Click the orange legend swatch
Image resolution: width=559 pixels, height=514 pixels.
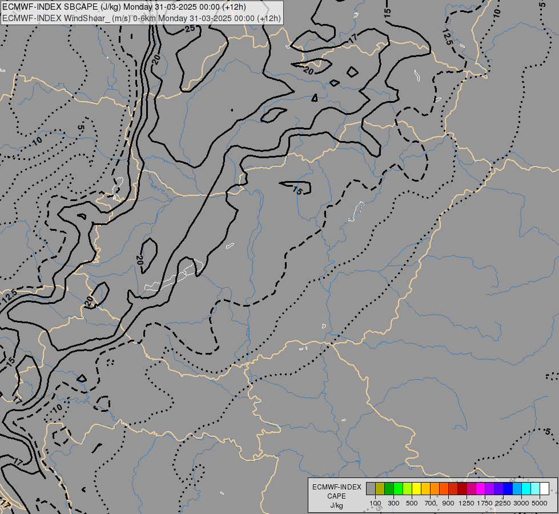[435, 489]
